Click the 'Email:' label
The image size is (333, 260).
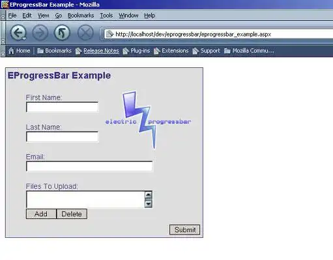pos(35,157)
